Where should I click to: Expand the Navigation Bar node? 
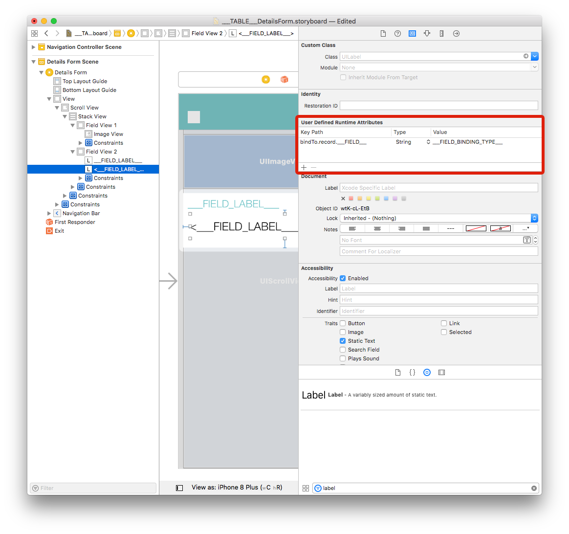tap(49, 214)
